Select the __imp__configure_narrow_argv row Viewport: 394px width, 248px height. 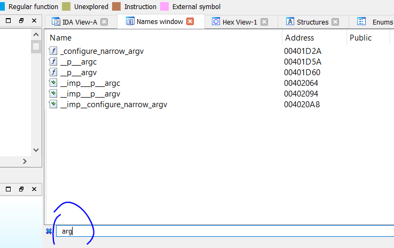pos(113,105)
